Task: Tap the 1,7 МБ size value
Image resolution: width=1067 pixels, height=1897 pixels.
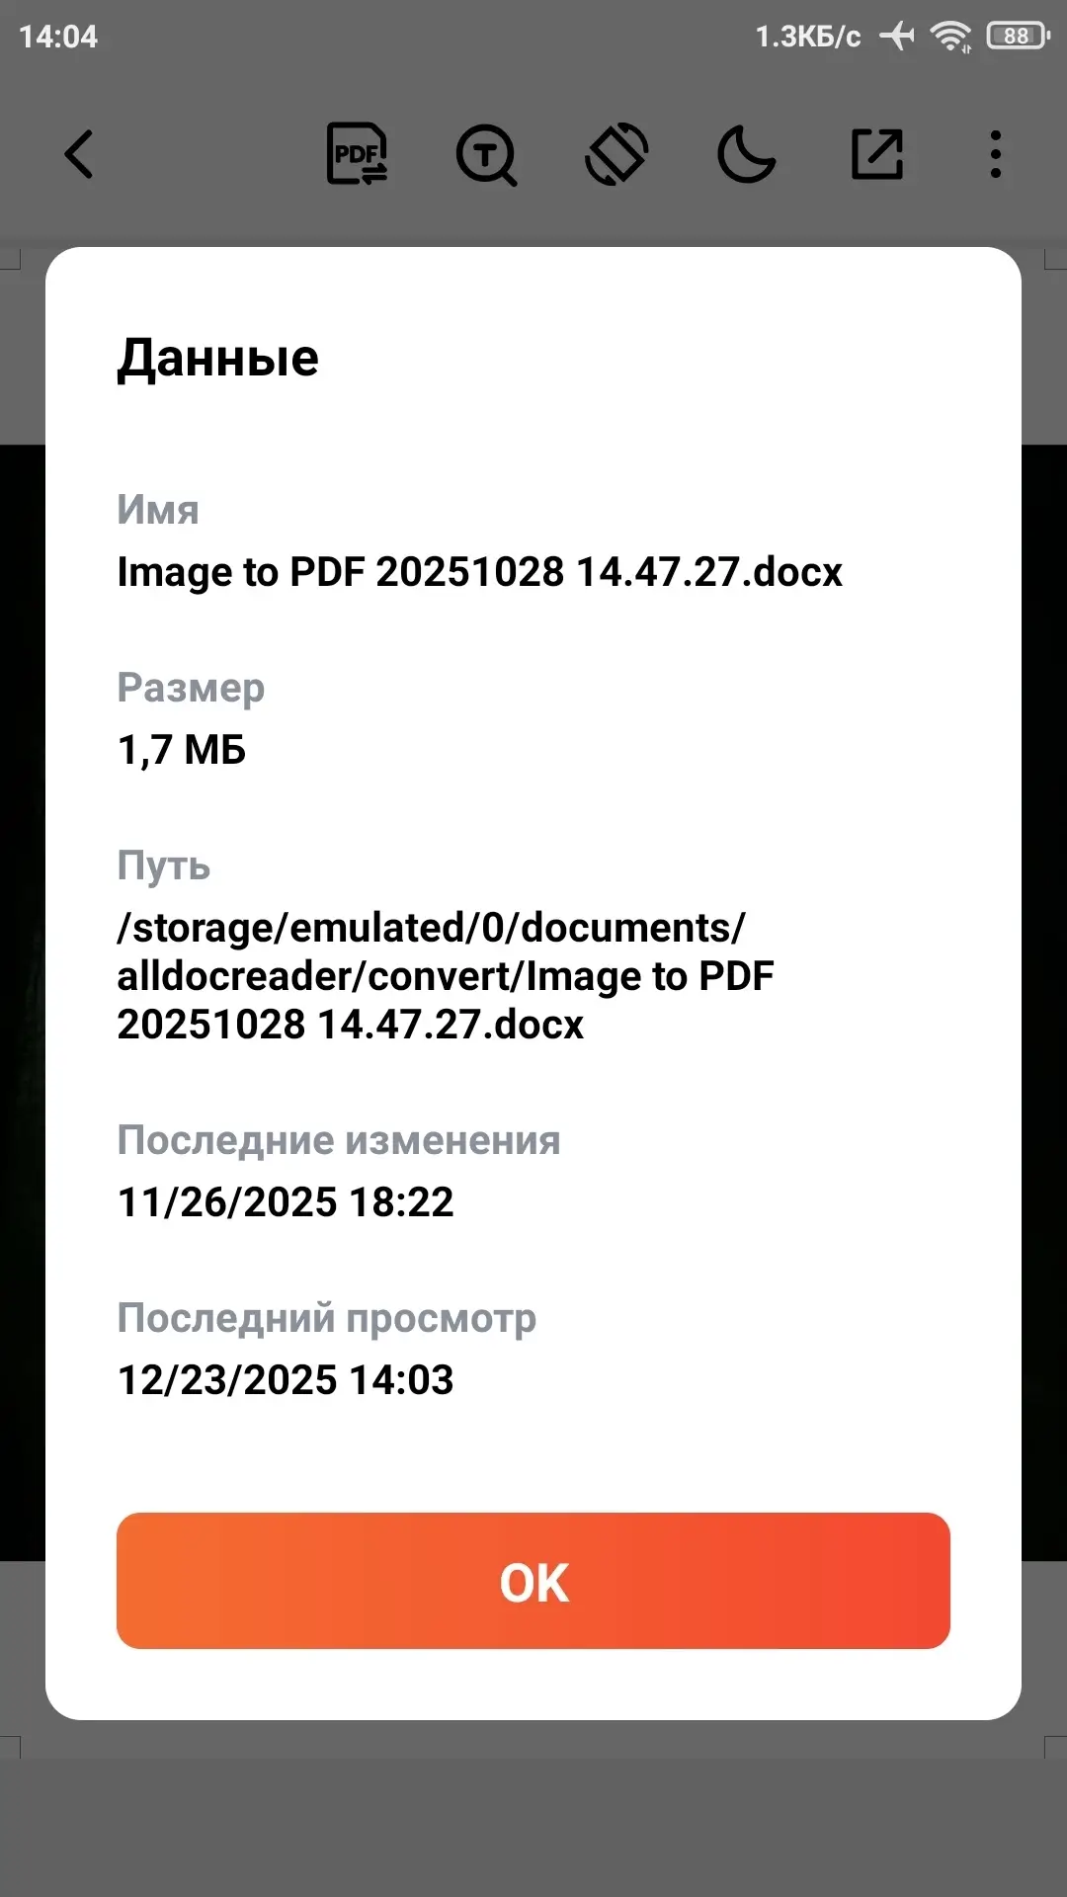Action: [182, 750]
